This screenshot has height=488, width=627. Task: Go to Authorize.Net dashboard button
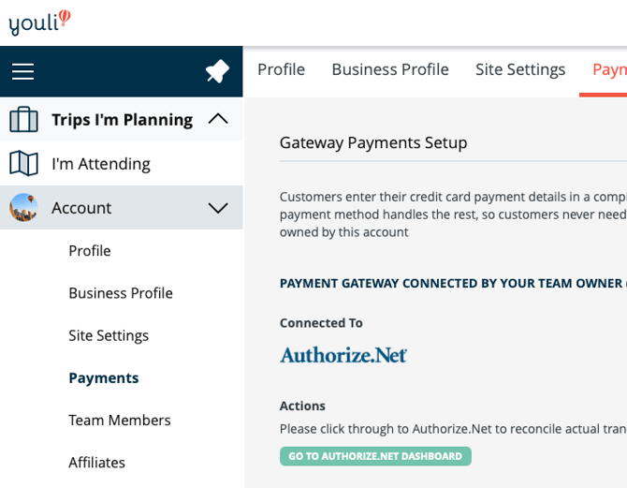tap(375, 456)
